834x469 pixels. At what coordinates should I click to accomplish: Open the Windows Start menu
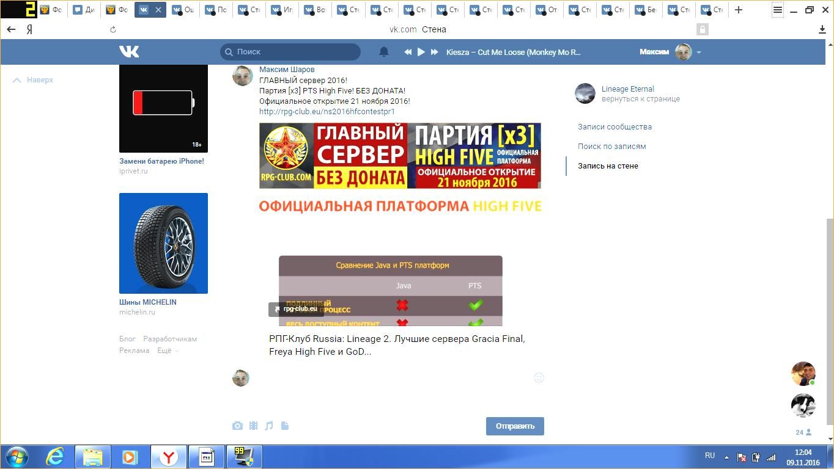(x=17, y=457)
